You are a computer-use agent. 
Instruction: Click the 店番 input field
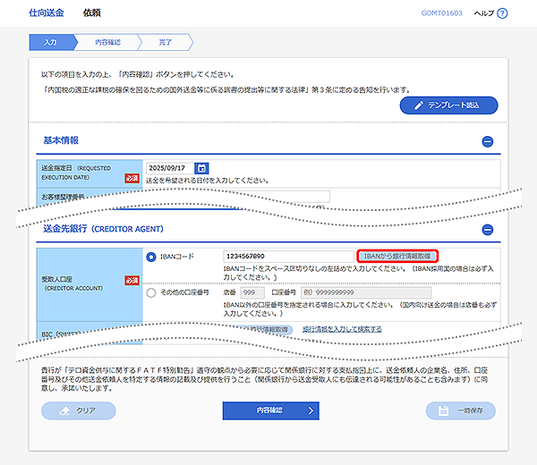(x=252, y=293)
